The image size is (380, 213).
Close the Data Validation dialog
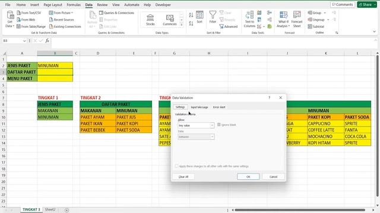tap(281, 98)
